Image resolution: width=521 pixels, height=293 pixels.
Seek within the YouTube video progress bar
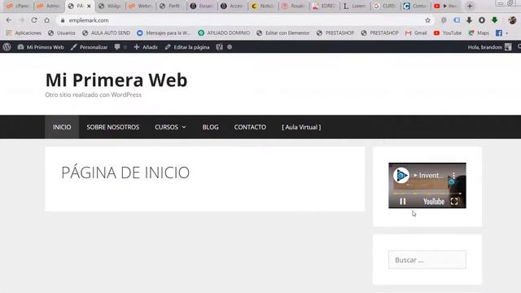click(427, 194)
